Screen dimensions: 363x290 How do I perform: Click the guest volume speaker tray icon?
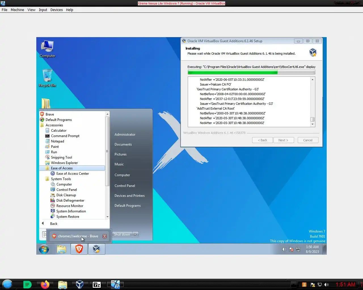coord(284,249)
